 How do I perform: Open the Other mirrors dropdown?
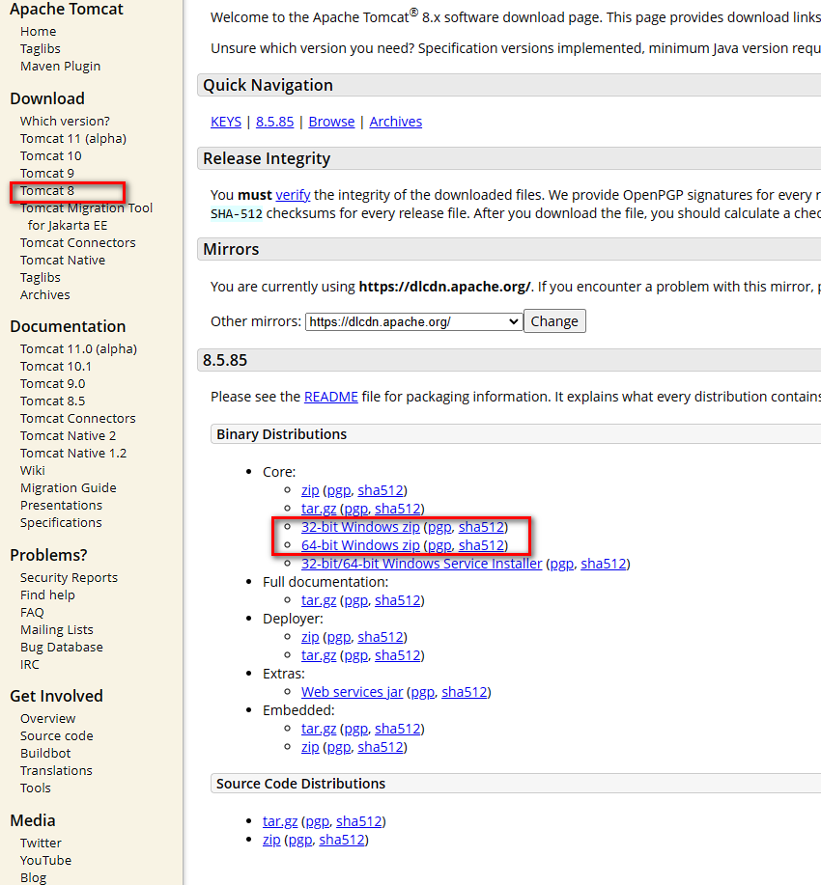tap(413, 321)
